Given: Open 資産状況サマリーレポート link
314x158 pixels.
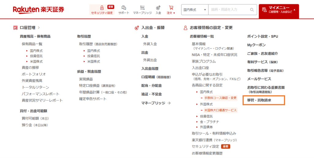Looking at the screenshot, I should coord(42,101).
